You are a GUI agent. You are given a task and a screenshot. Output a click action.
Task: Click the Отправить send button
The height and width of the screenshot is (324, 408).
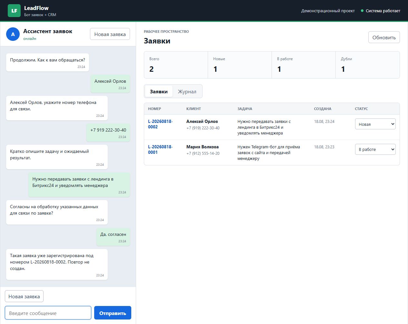click(113, 313)
